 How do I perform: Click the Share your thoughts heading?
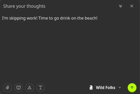point(24,6)
